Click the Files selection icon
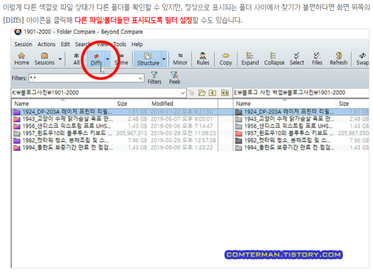 [317, 58]
